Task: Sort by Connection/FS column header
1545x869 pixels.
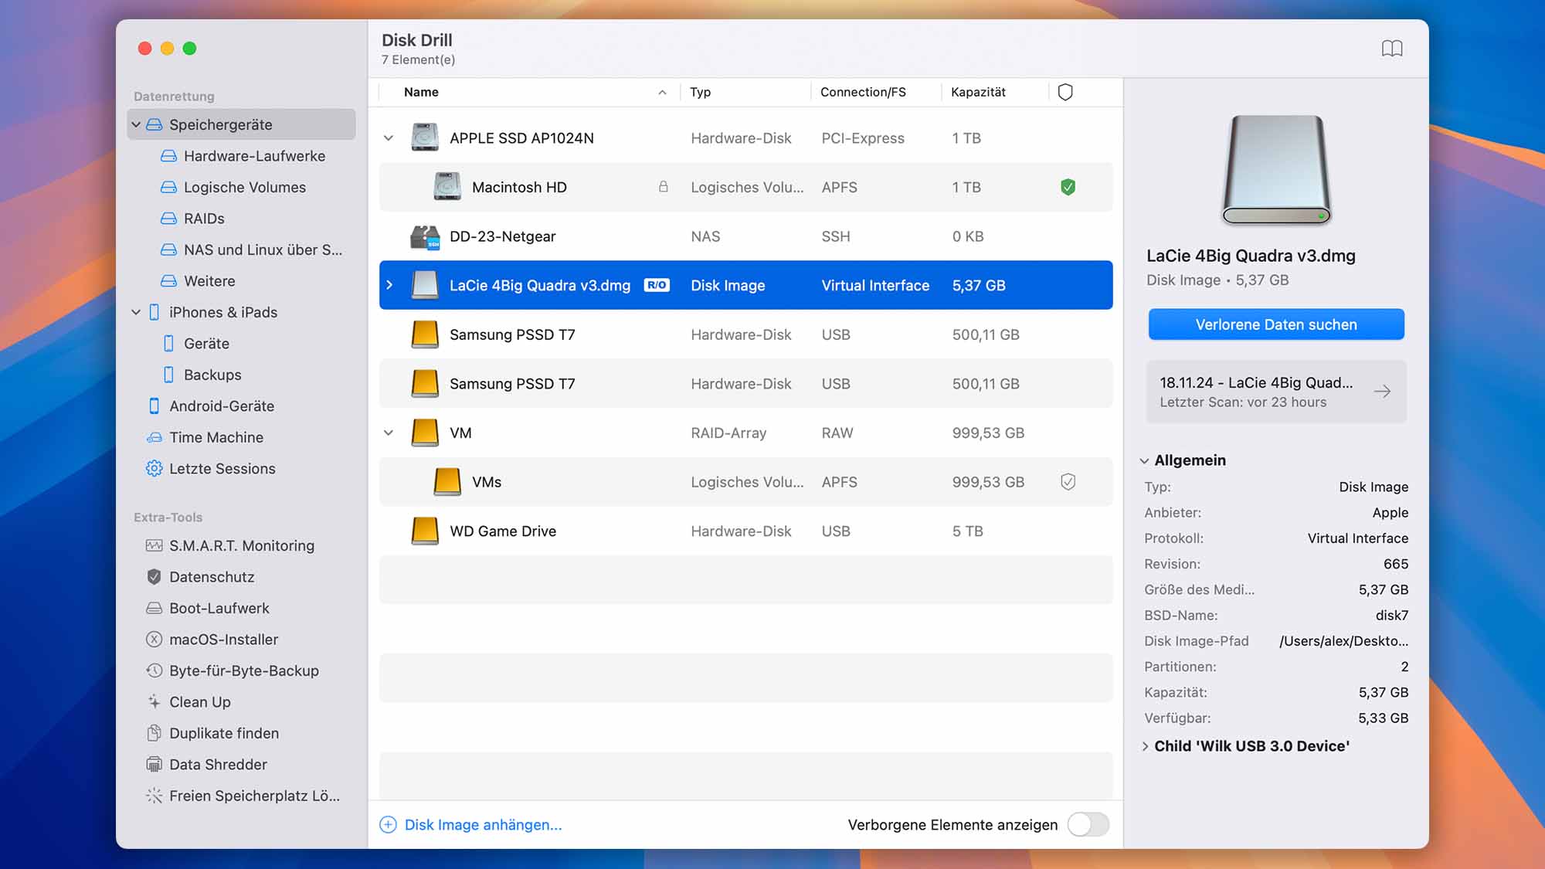Action: click(x=863, y=92)
